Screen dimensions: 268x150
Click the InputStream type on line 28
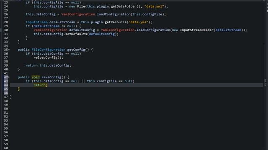click(36, 22)
